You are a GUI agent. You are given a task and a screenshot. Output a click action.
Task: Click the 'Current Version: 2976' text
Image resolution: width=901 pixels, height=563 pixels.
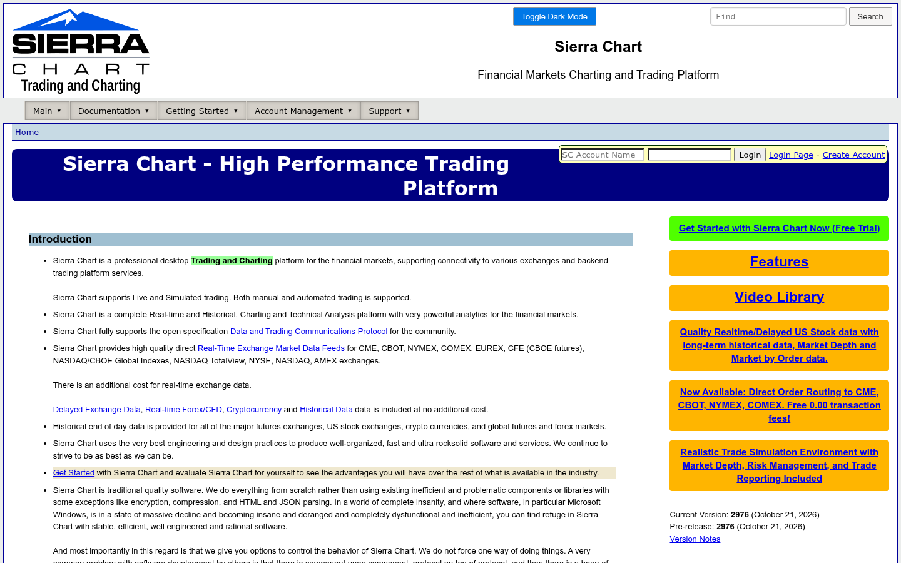coord(710,515)
